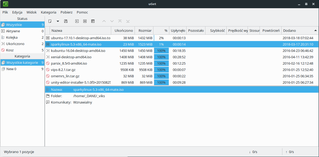Click the start download play icon
Viewport: 319px width, 157px height.
(77, 21)
